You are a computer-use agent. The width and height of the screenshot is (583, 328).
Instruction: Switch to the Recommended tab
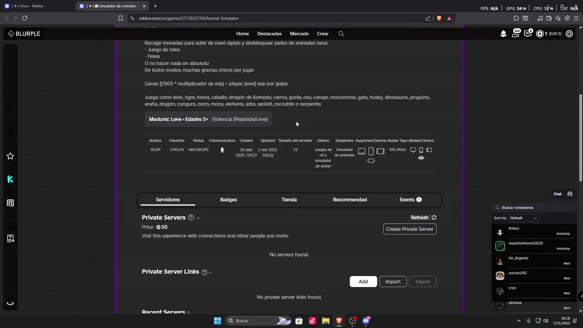[350, 200]
